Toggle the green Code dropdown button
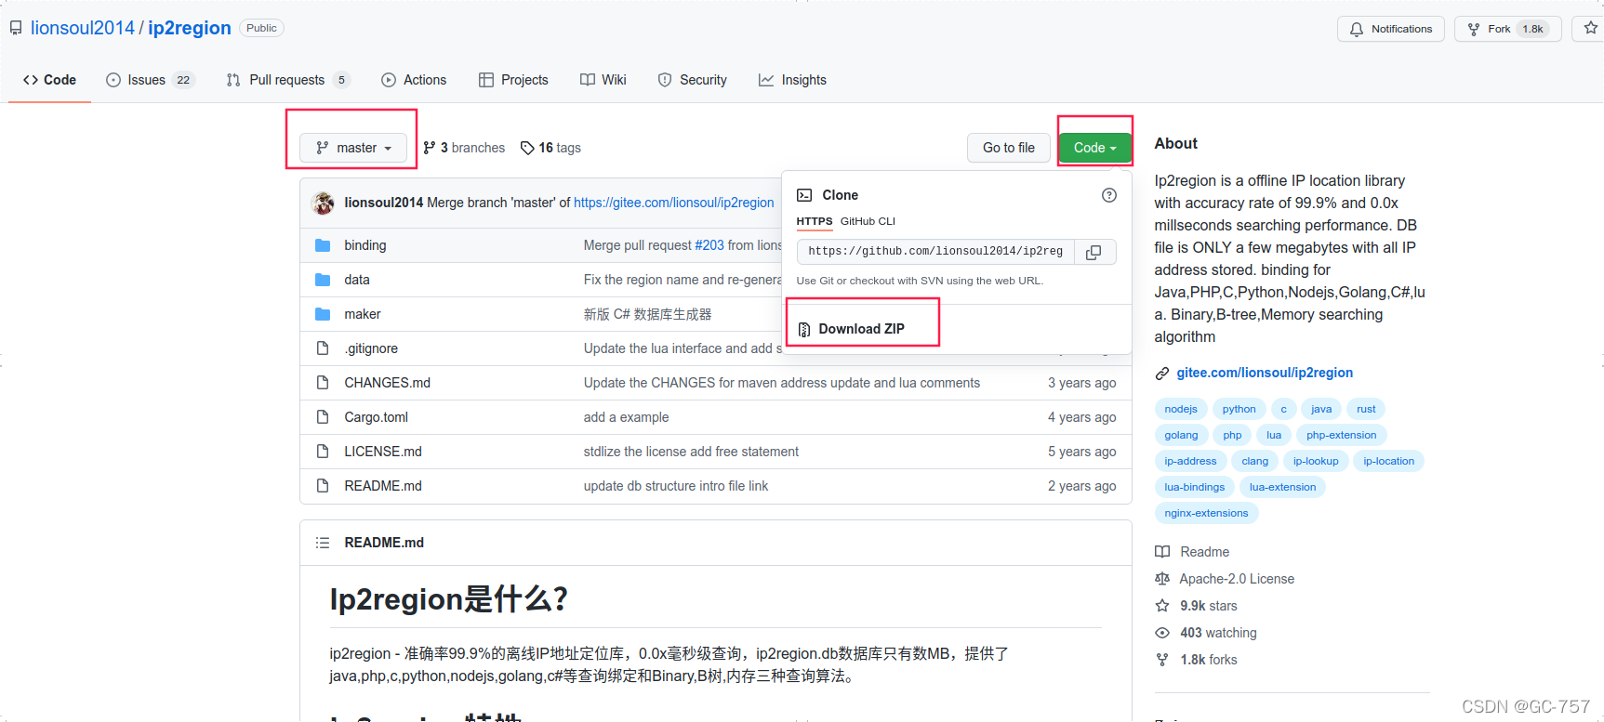Image resolution: width=1604 pixels, height=722 pixels. (x=1094, y=148)
